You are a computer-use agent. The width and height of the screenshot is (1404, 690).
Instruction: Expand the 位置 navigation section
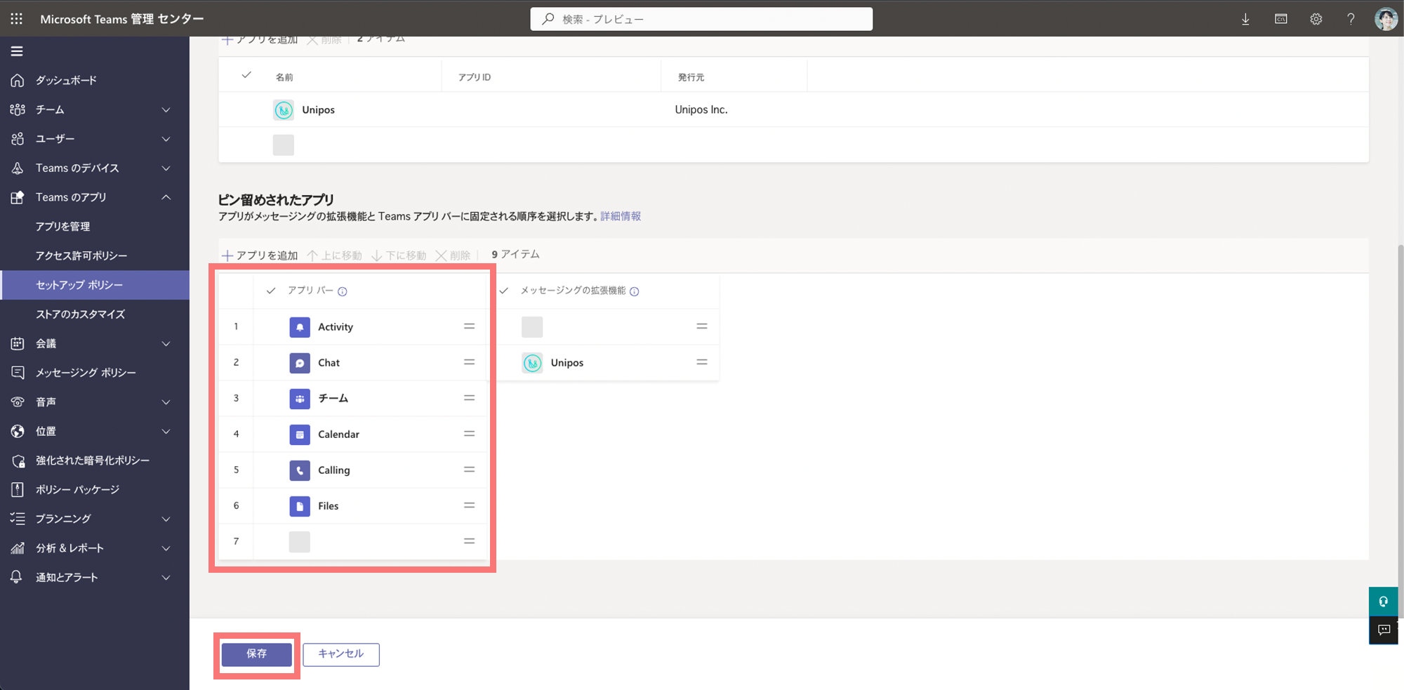166,432
